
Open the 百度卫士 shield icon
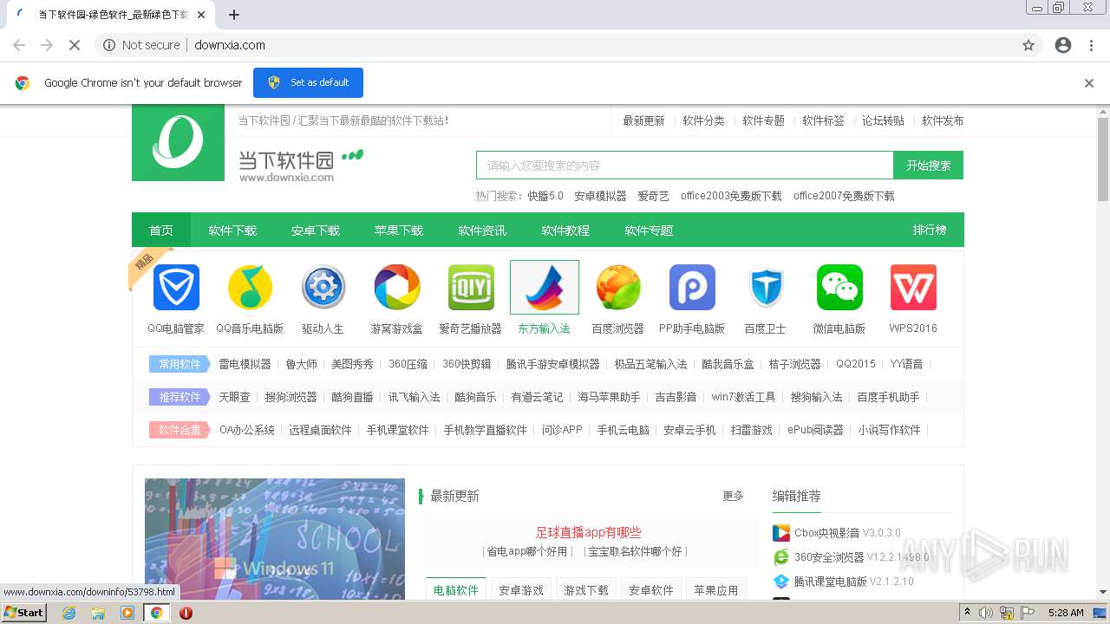point(766,288)
